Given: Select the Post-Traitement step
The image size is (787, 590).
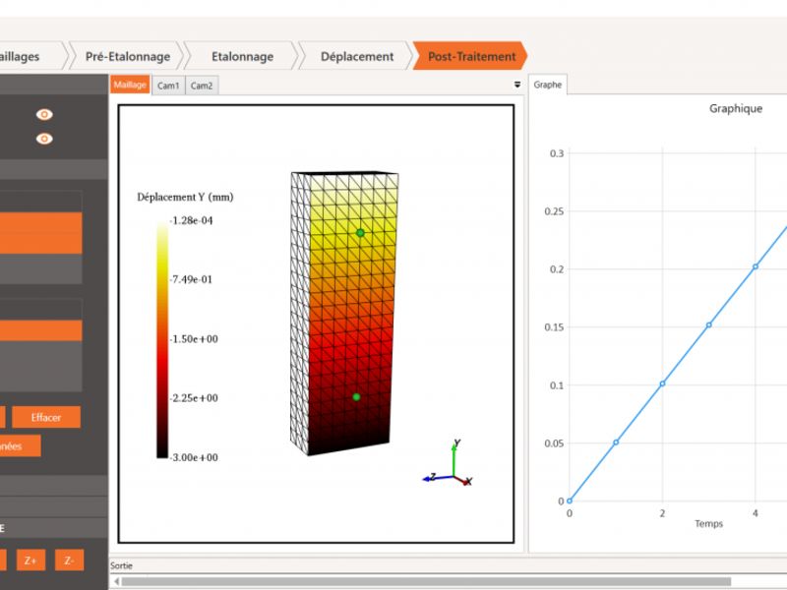Looking at the screenshot, I should click(471, 56).
